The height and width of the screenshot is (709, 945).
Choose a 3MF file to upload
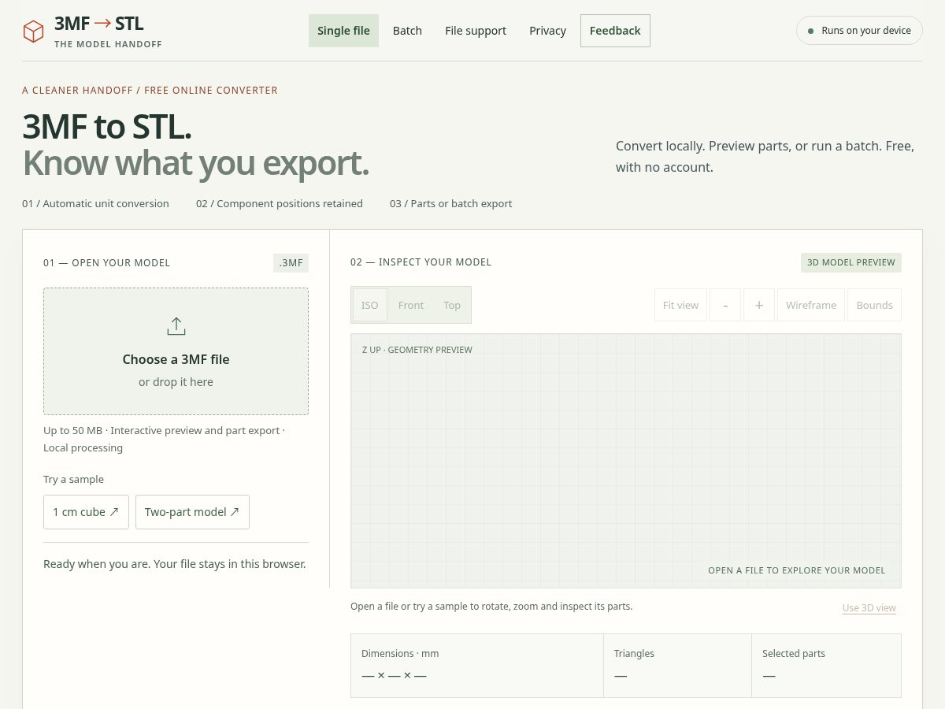pos(176,351)
